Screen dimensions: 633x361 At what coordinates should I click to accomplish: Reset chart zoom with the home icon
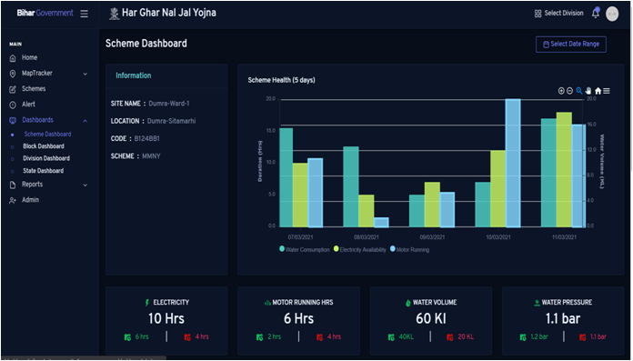point(598,91)
